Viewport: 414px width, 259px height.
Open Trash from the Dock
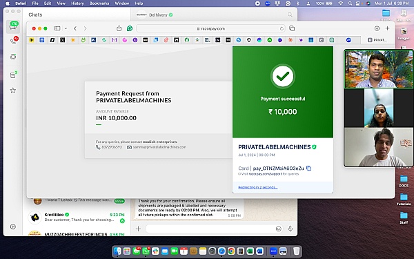point(297,251)
